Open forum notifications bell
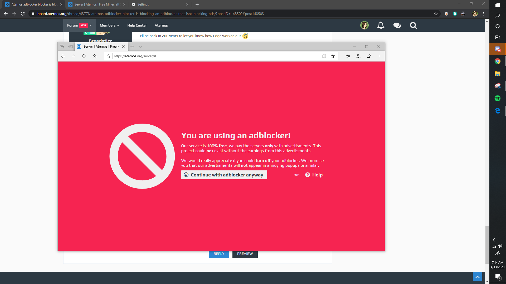 tap(381, 25)
